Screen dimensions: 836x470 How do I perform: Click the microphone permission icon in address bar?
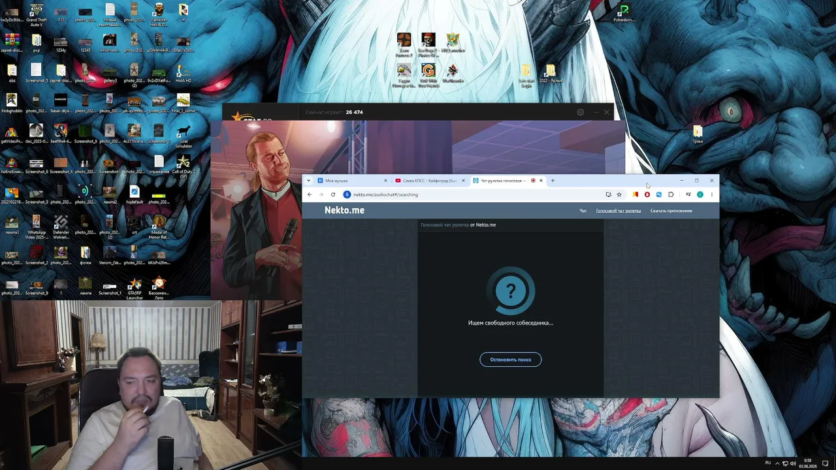click(347, 195)
